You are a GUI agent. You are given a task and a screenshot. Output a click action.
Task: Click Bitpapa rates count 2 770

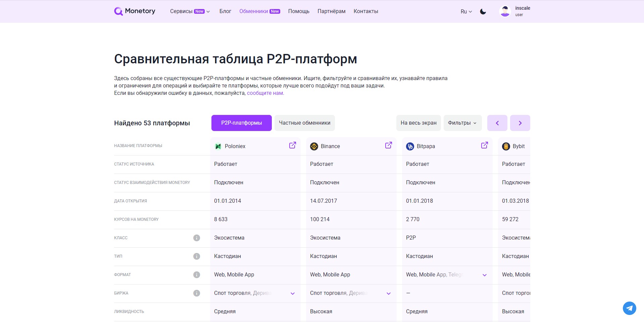(413, 219)
